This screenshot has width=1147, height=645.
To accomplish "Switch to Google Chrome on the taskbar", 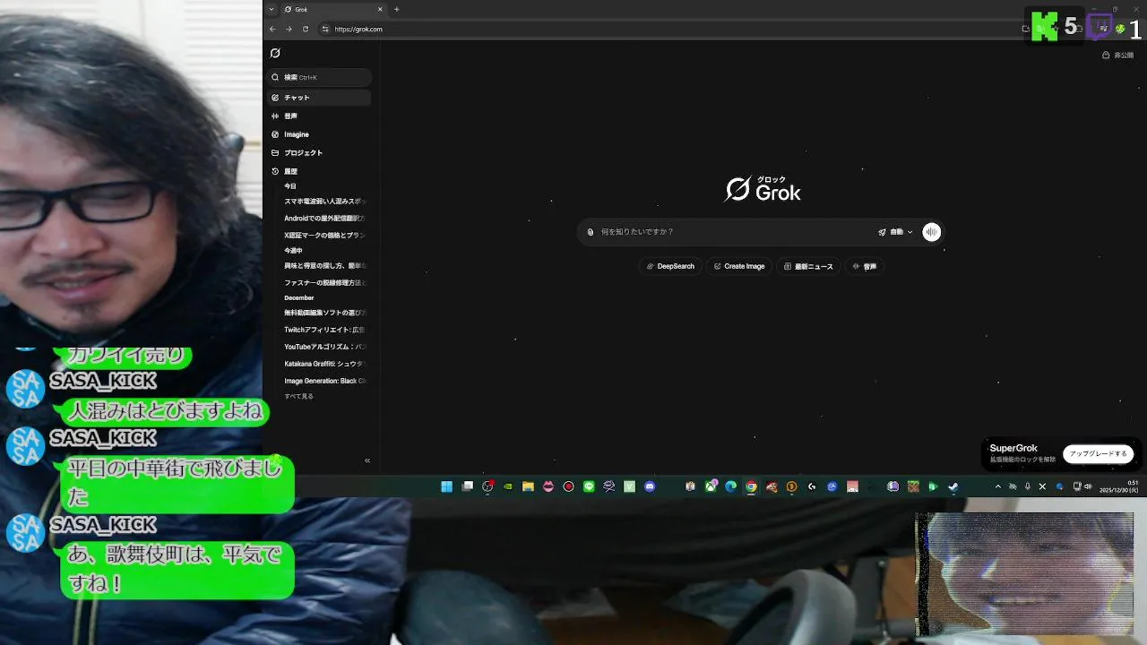I will [x=751, y=486].
